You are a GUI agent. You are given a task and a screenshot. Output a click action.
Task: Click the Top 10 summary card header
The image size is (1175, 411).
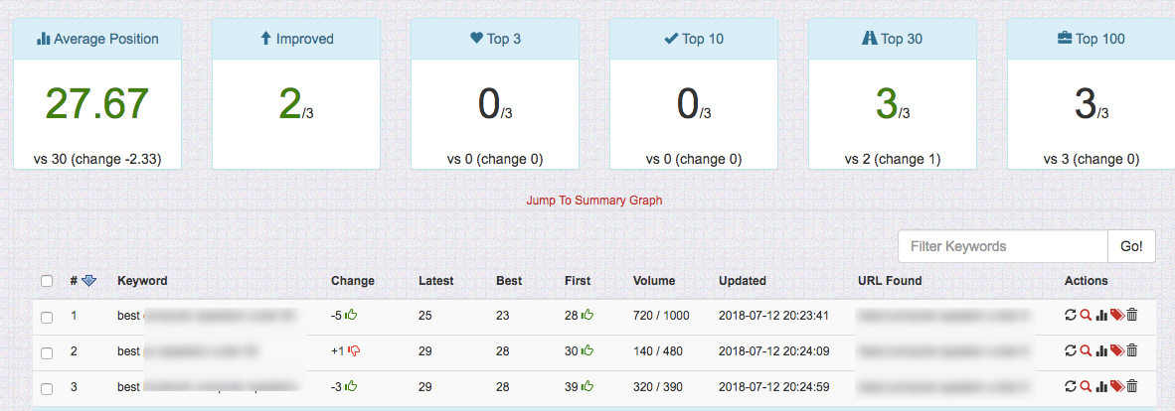pos(694,39)
